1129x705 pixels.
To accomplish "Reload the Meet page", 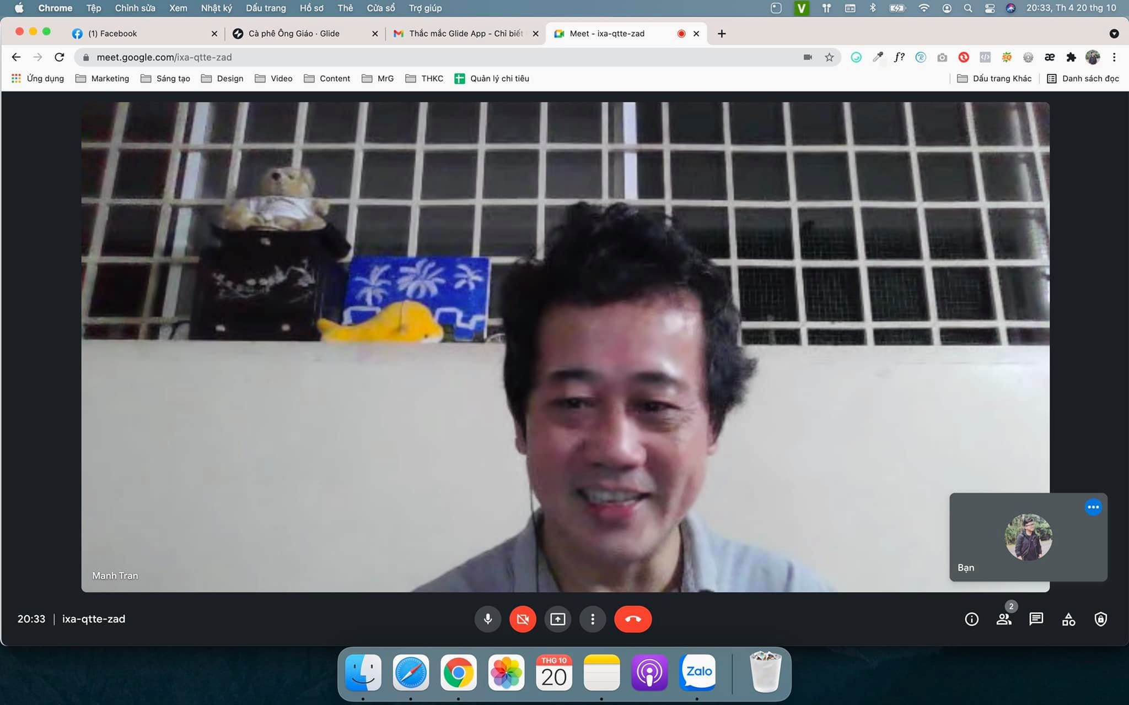I will [x=60, y=57].
